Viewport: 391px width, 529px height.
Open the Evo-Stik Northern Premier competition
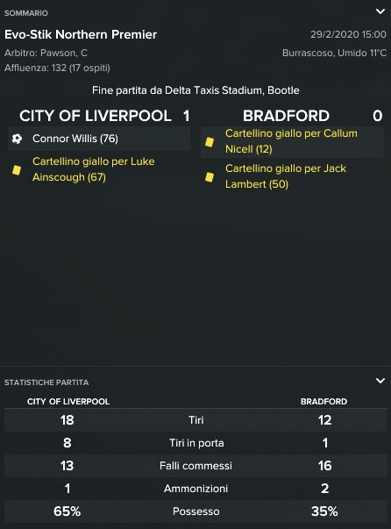(x=81, y=34)
